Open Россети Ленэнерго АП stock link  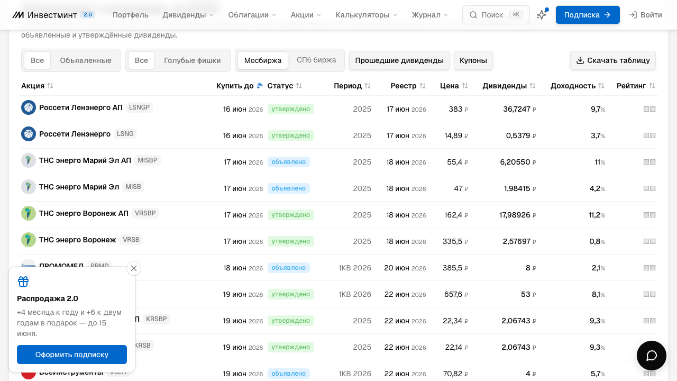click(81, 107)
